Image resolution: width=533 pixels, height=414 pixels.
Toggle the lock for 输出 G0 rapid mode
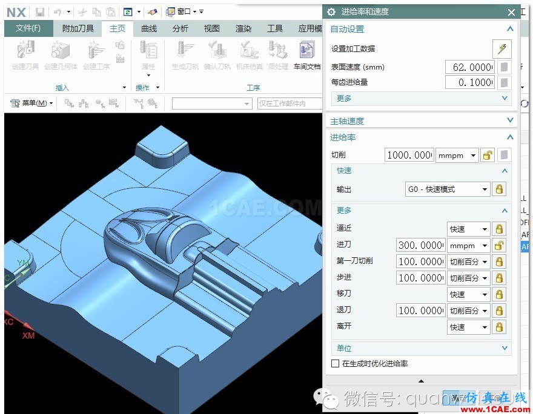point(499,189)
